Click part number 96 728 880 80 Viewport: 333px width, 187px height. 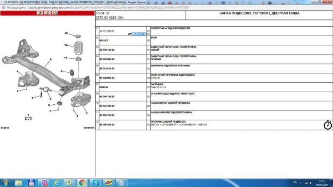[107, 78]
